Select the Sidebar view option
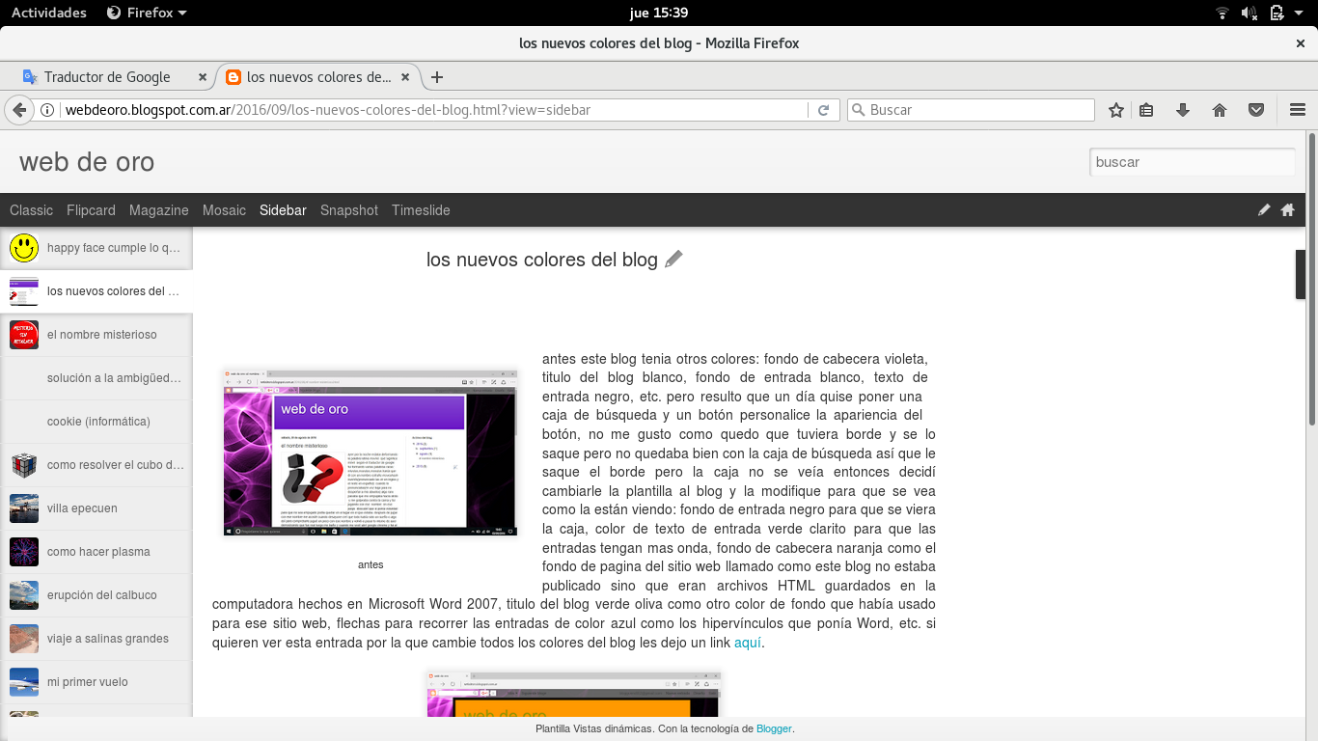Viewport: 1318px width, 741px height. (283, 209)
